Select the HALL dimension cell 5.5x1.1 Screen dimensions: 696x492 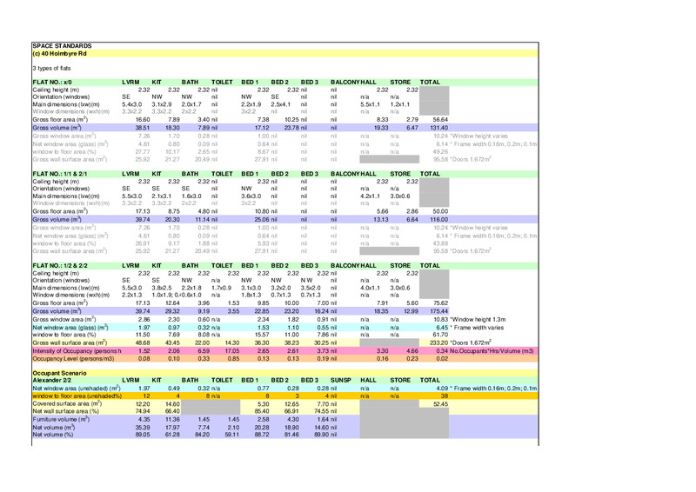[371, 104]
